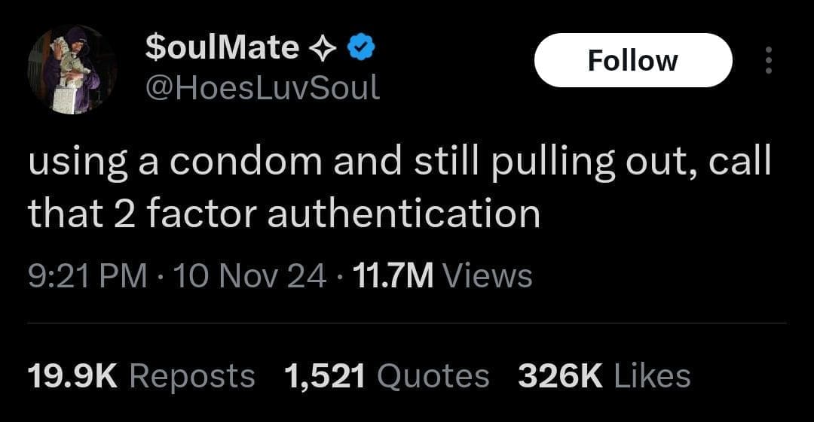814x422 pixels.
Task: Click the 11.7M view count number
Action: point(392,276)
